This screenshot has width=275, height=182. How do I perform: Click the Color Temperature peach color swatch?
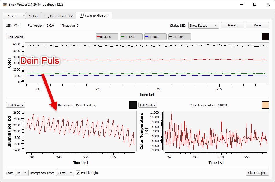pos(265,105)
